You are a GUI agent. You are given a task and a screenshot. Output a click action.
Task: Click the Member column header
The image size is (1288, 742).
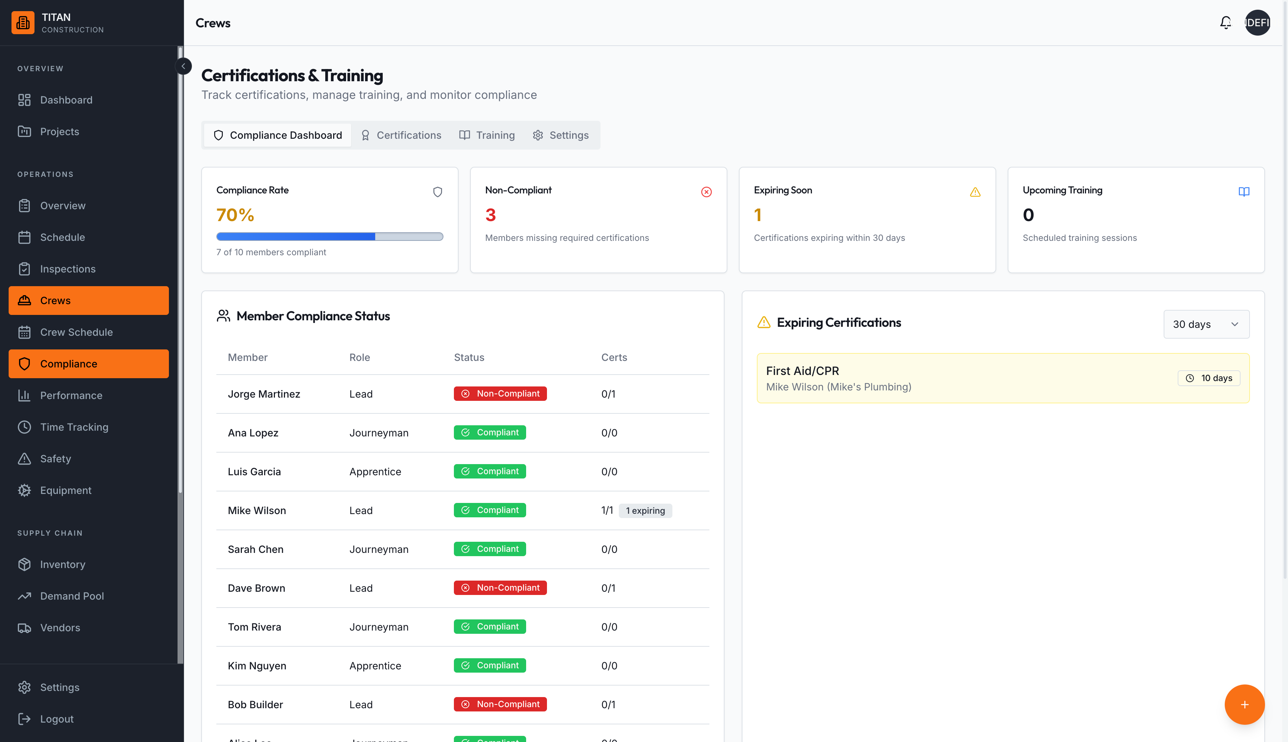pyautogui.click(x=248, y=357)
